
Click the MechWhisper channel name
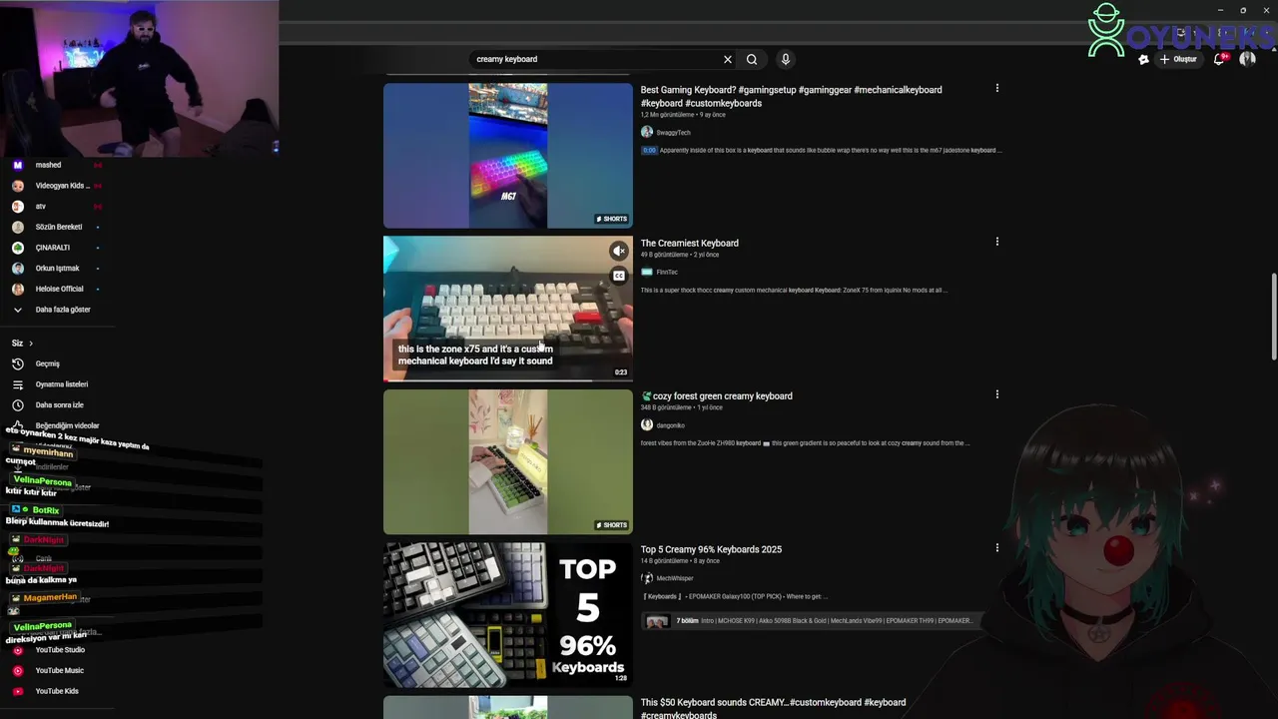[675, 578]
